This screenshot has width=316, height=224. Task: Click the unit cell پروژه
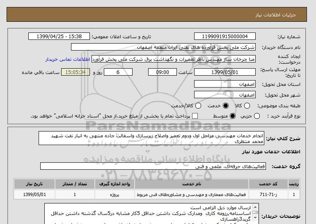[x=114, y=194]
